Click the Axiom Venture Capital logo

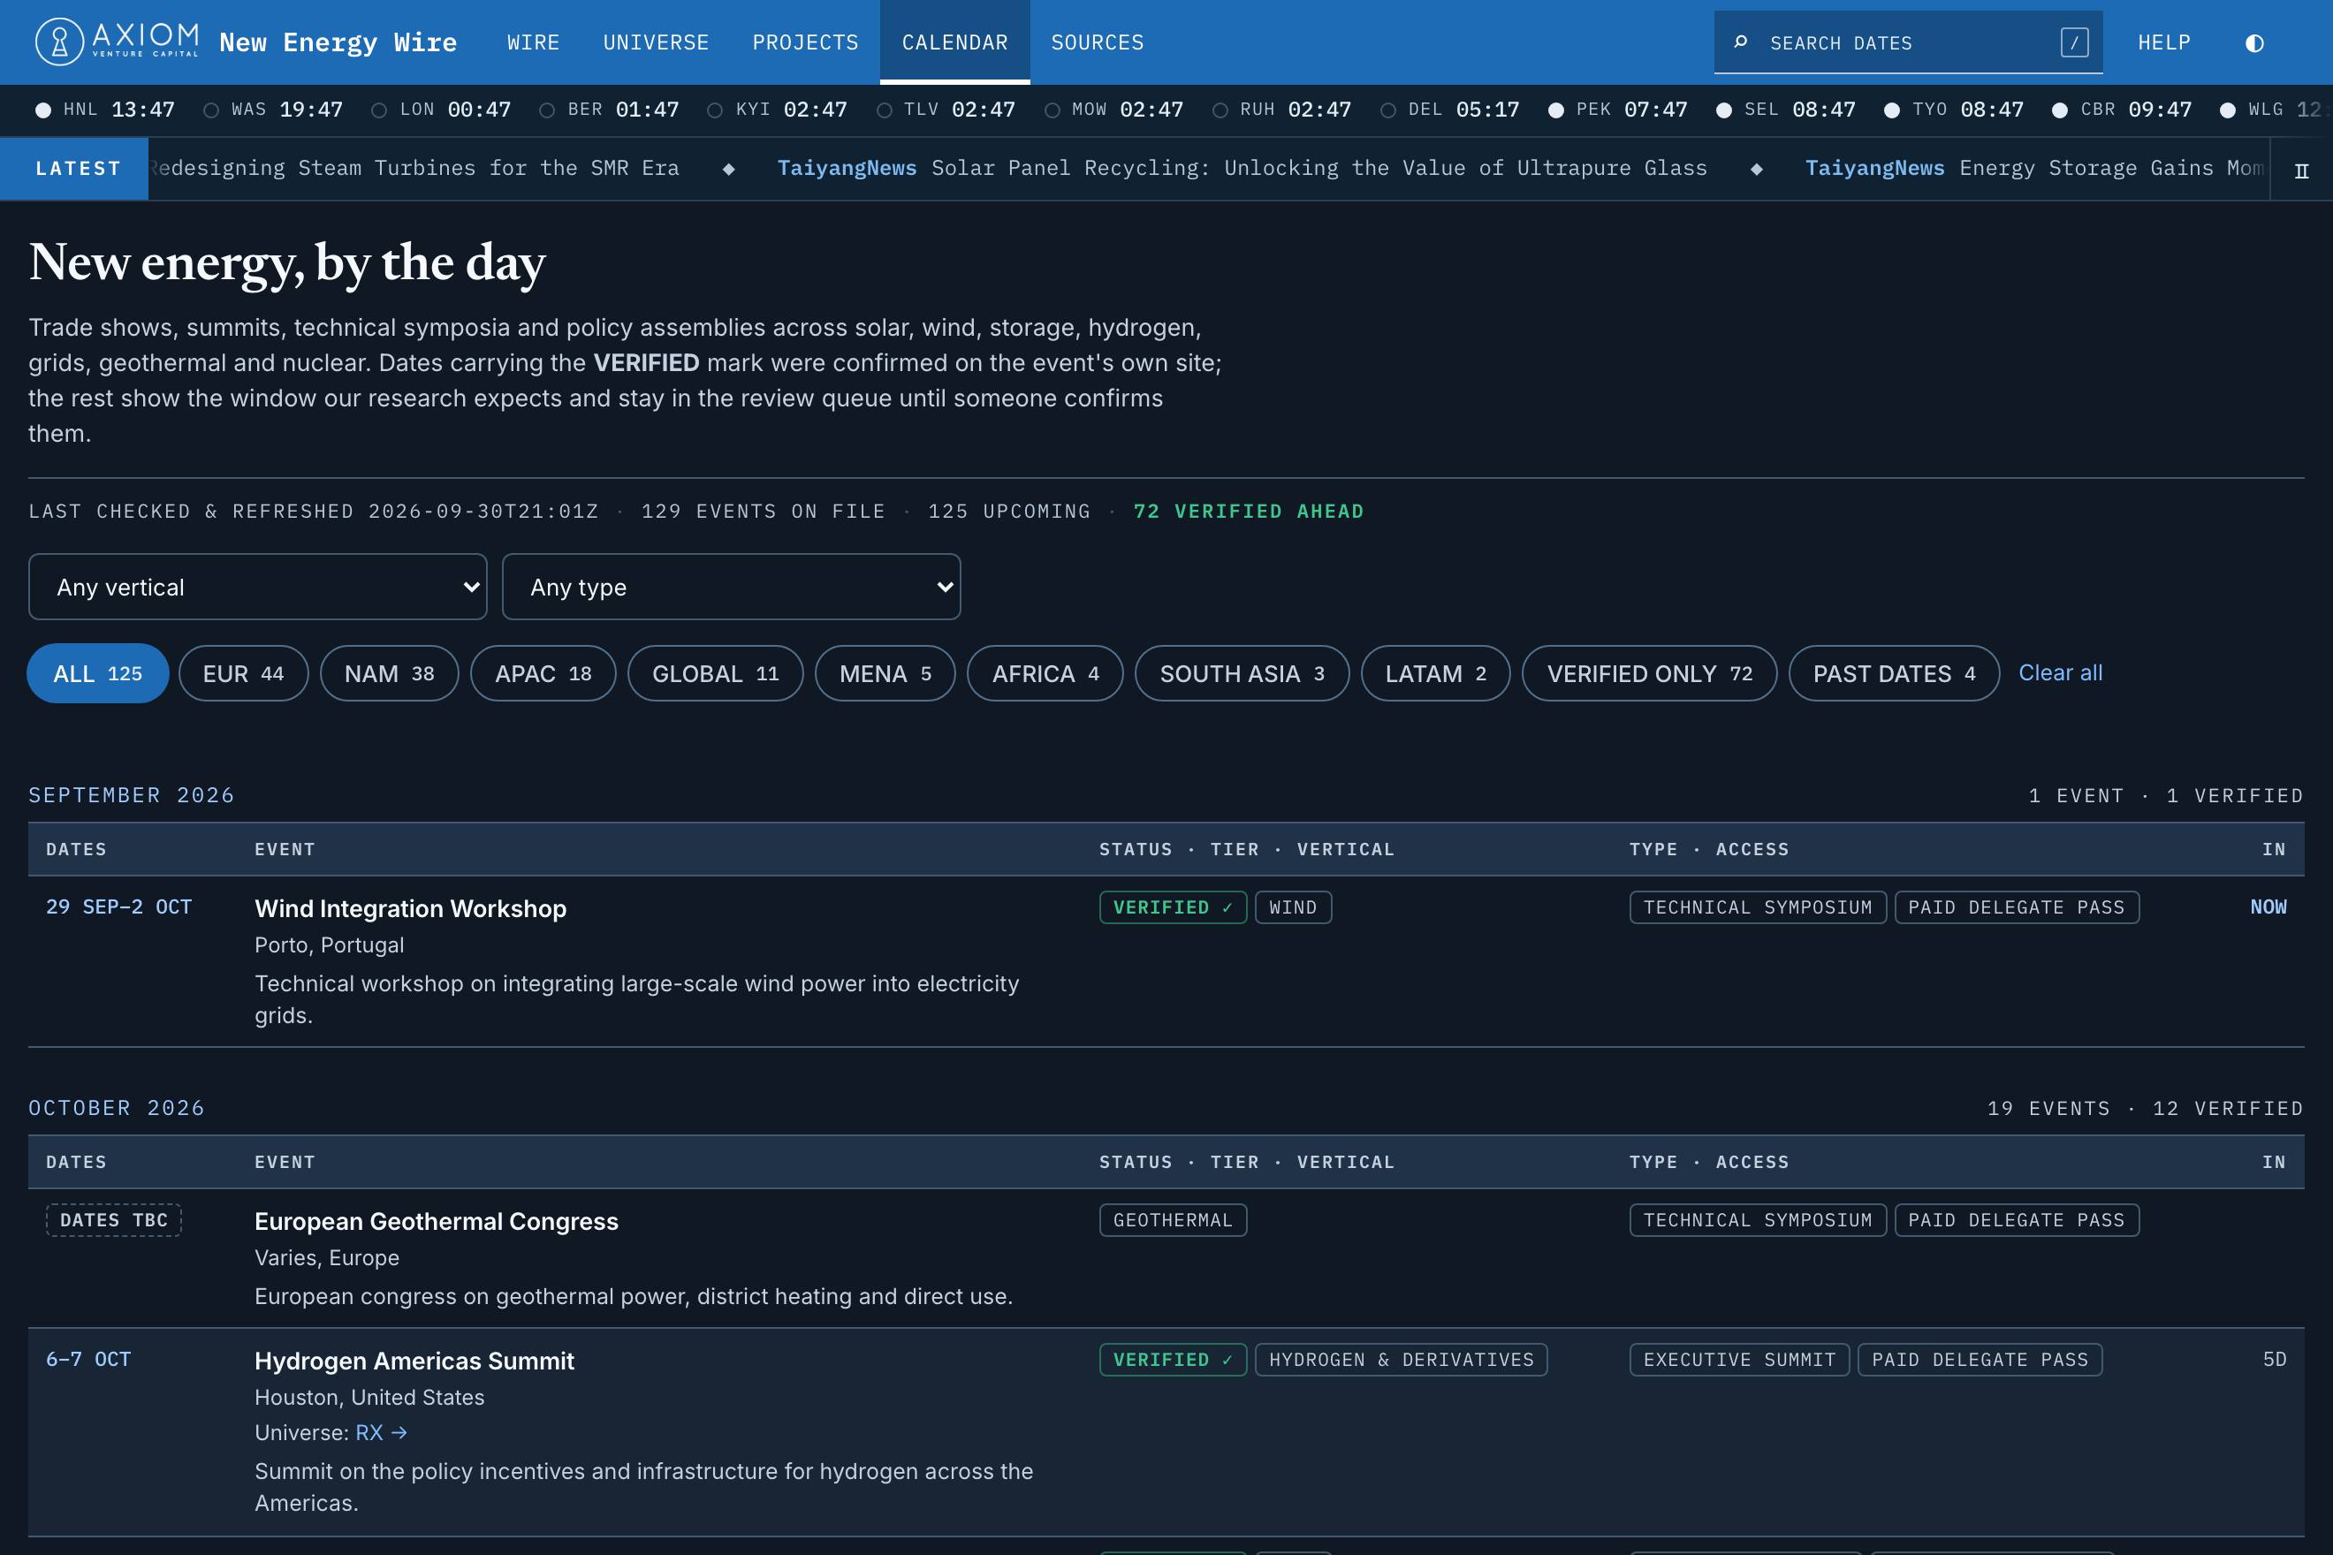coord(117,42)
